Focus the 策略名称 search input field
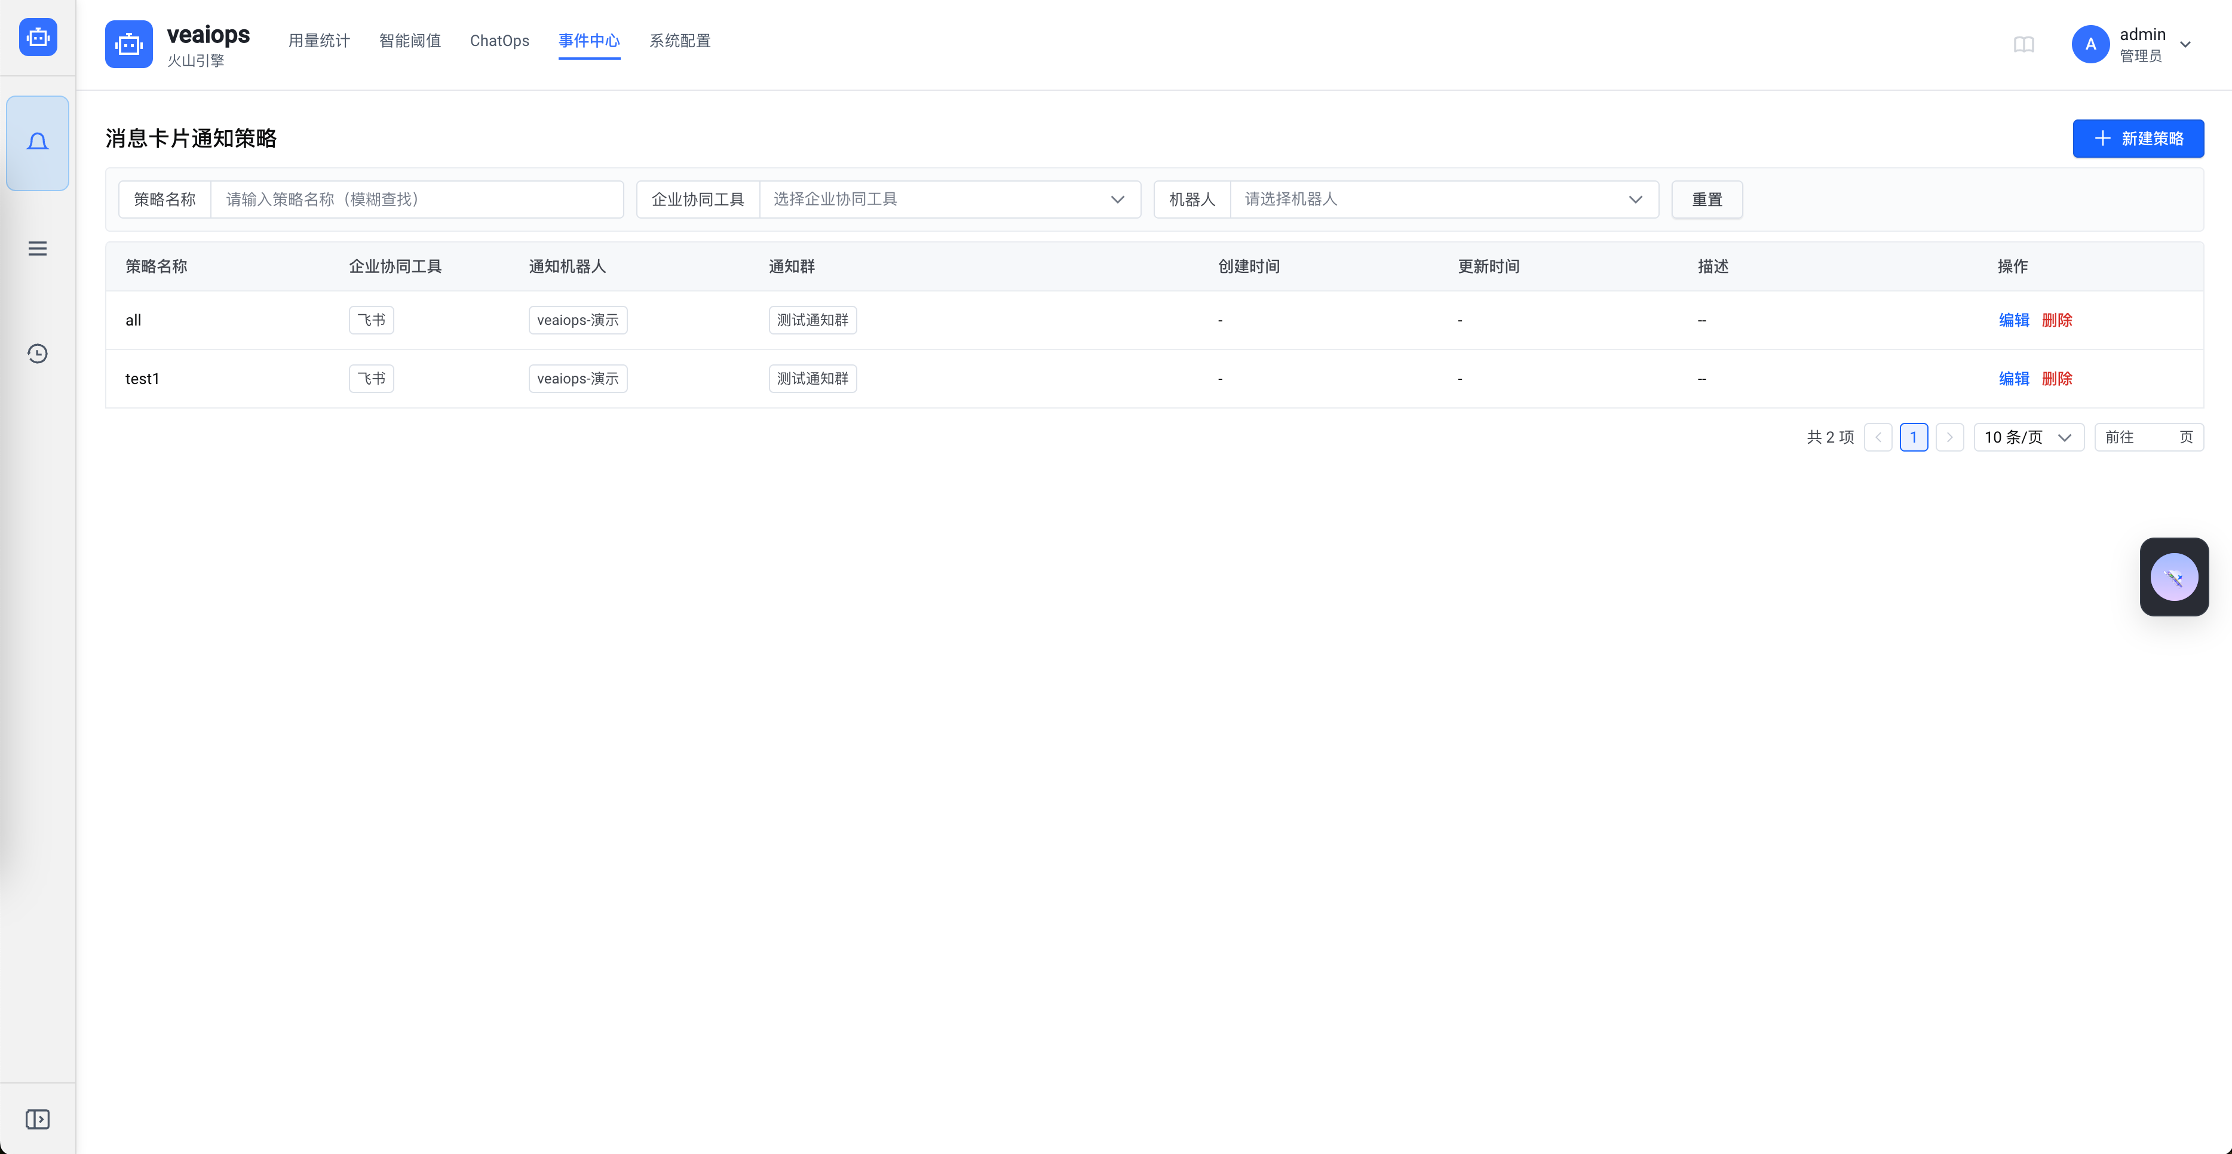2232x1154 pixels. tap(416, 200)
